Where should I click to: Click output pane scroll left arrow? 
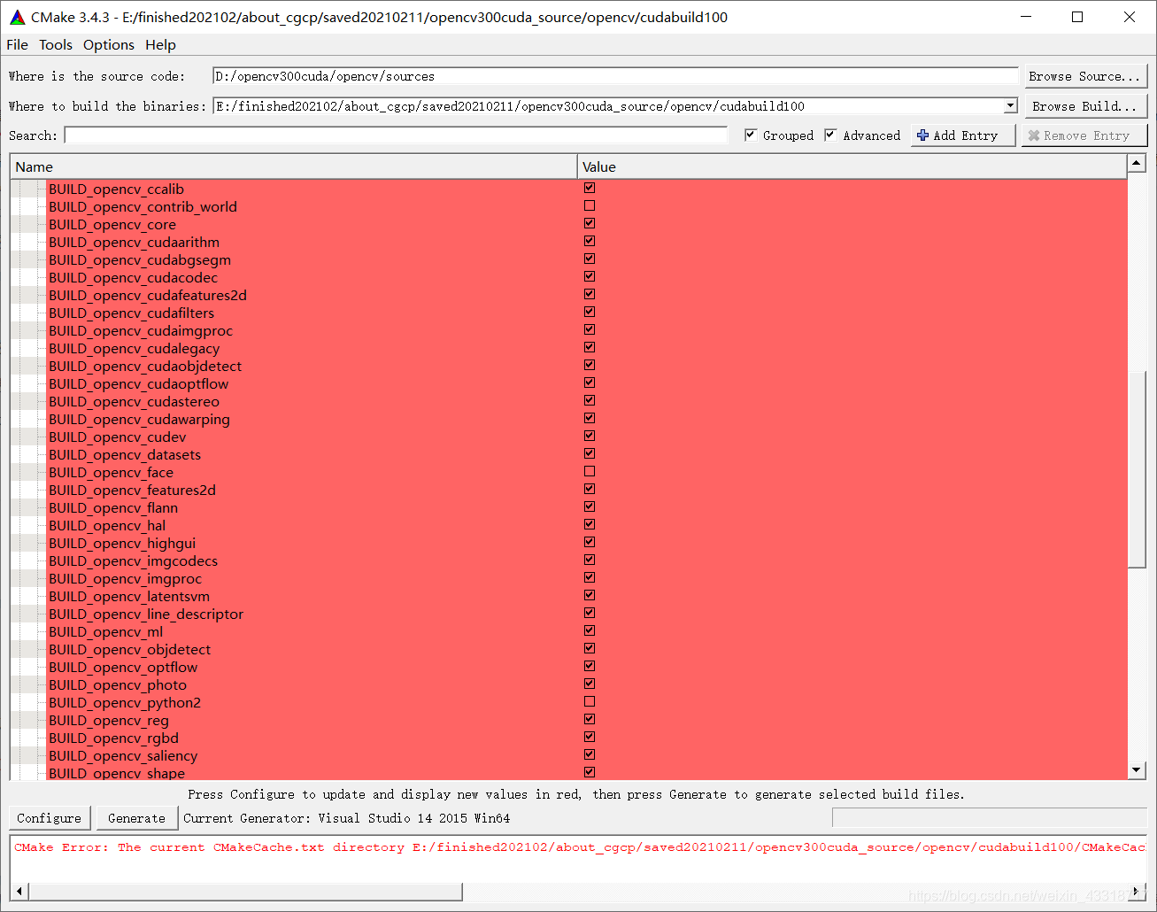click(x=19, y=891)
